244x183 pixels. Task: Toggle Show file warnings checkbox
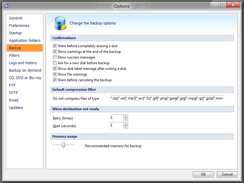pyautogui.click(x=55, y=74)
